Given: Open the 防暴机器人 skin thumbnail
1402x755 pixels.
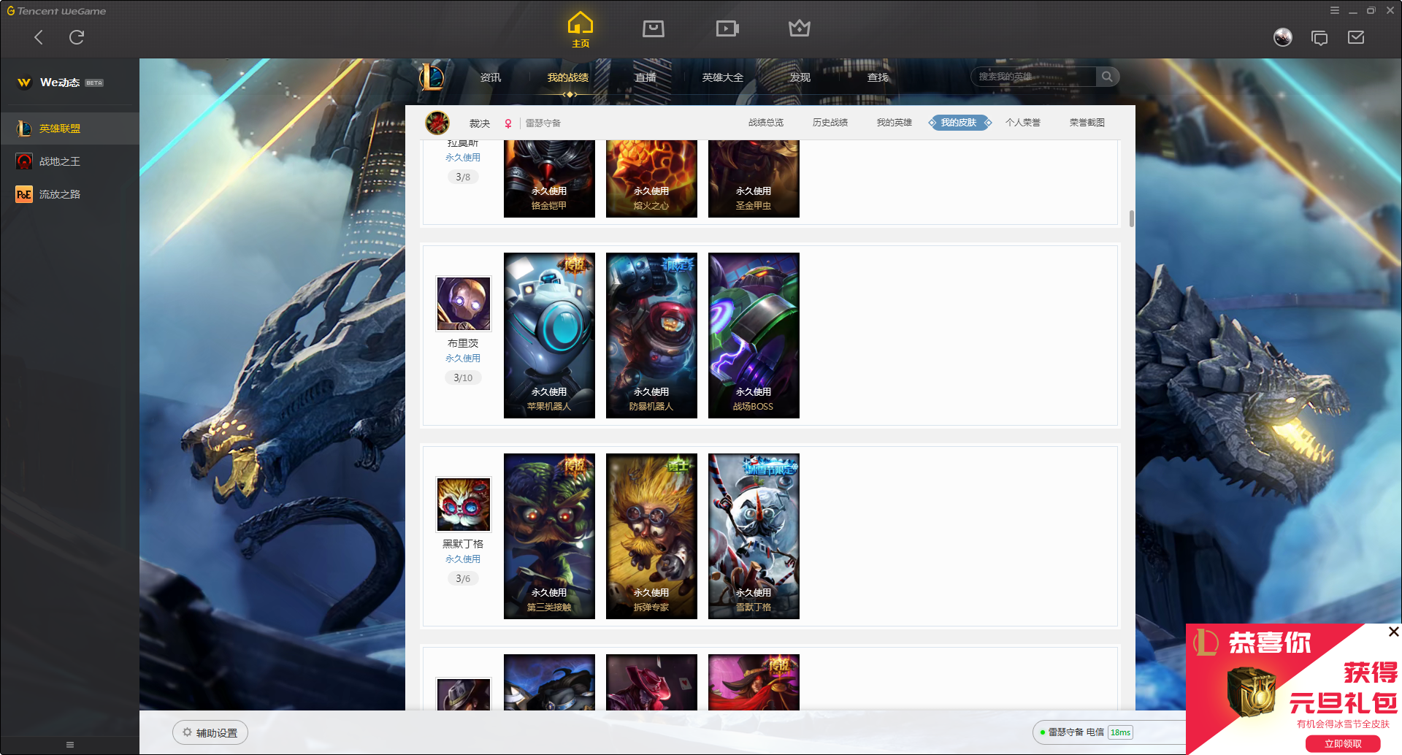Looking at the screenshot, I should click(651, 336).
